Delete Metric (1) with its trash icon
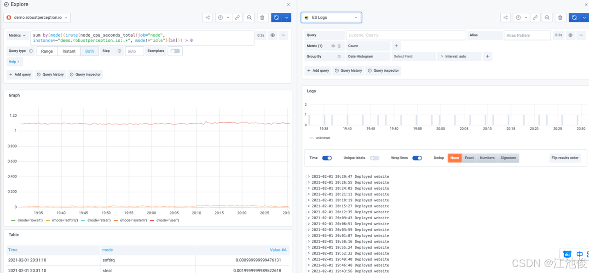589x273 pixels. coord(339,46)
